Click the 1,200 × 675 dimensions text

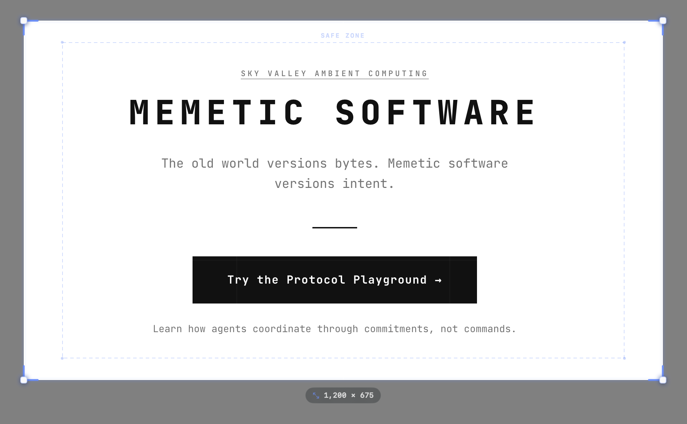(x=348, y=395)
